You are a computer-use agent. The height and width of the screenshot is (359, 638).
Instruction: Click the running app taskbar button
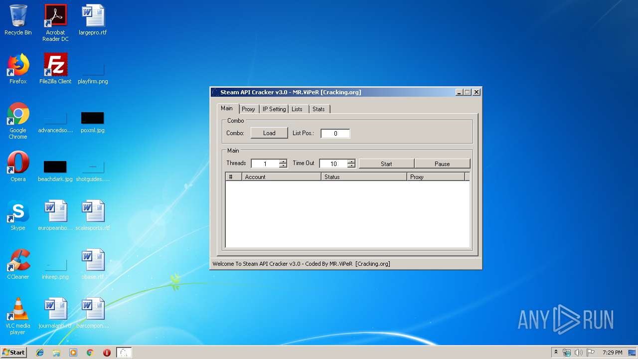click(124, 353)
